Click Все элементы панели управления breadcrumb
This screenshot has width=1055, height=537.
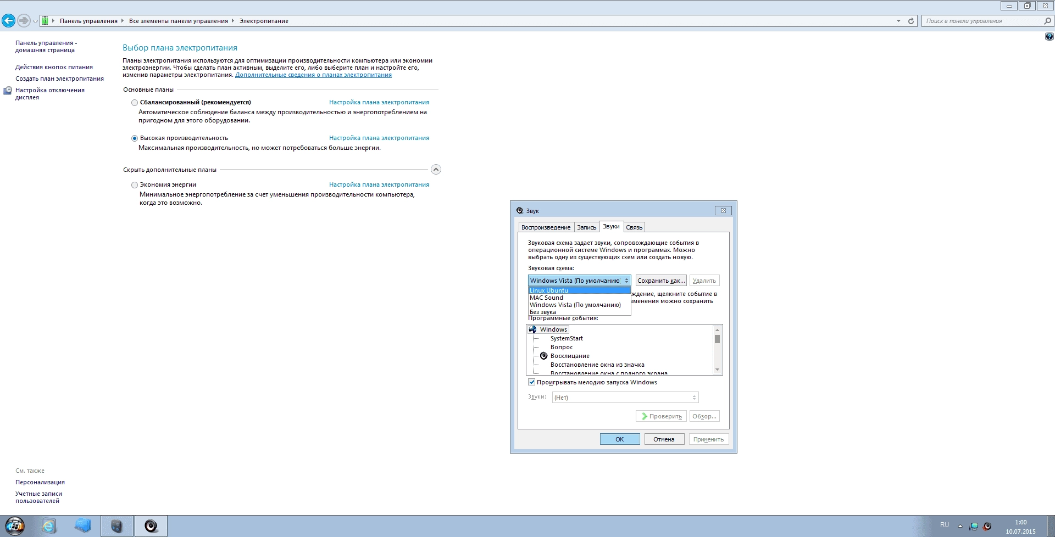(x=179, y=21)
